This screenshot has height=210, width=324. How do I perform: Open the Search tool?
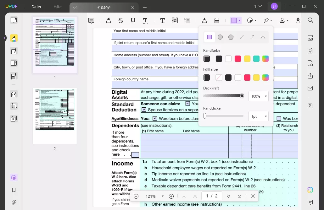click(x=310, y=20)
